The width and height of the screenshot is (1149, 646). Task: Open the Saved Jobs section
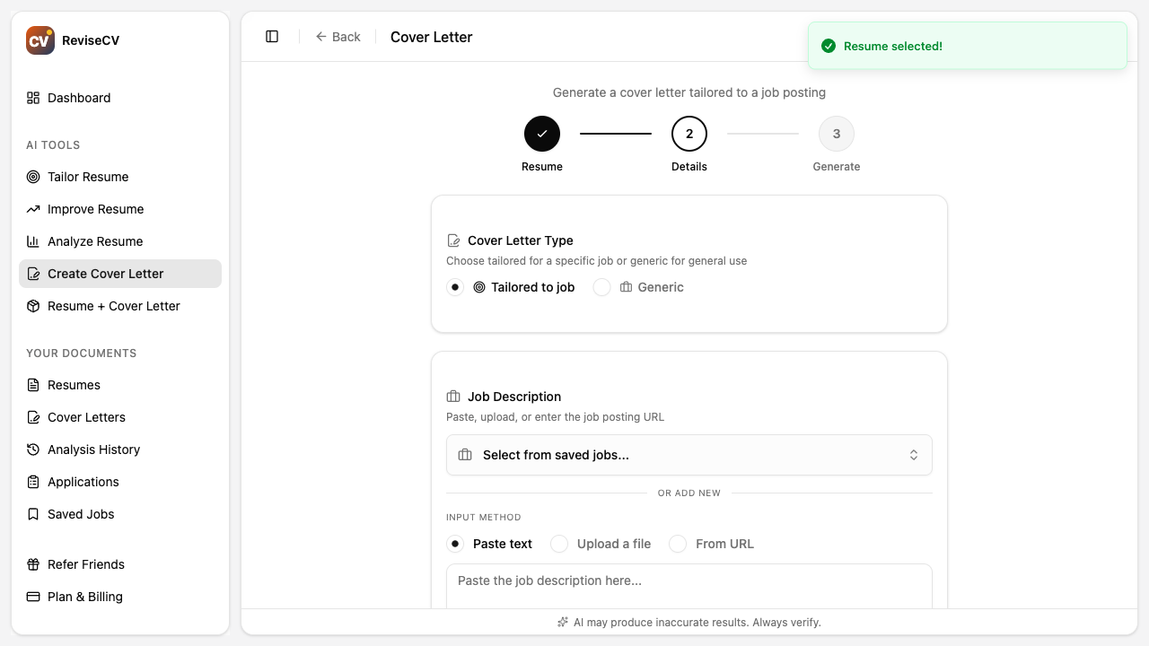[80, 514]
